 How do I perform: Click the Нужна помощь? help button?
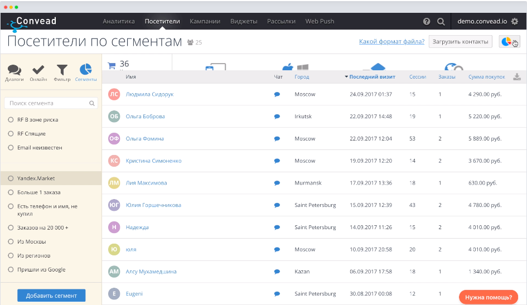489,297
